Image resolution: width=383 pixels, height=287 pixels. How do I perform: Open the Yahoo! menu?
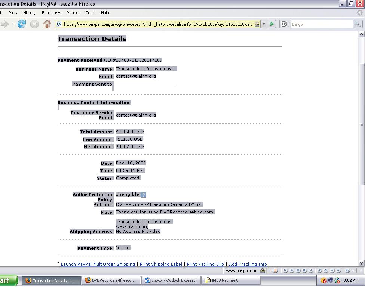pos(73,13)
